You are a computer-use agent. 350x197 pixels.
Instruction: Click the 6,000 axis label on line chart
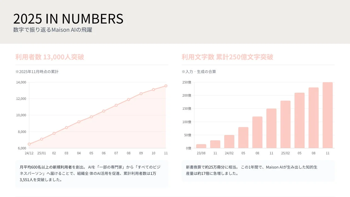(21, 148)
